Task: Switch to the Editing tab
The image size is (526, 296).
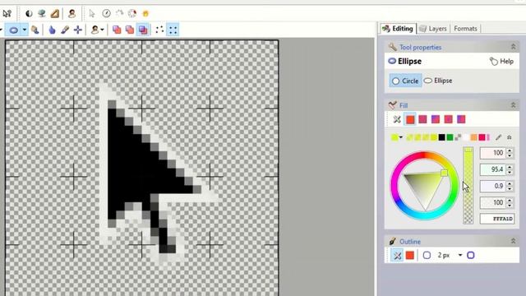Action: pyautogui.click(x=398, y=29)
